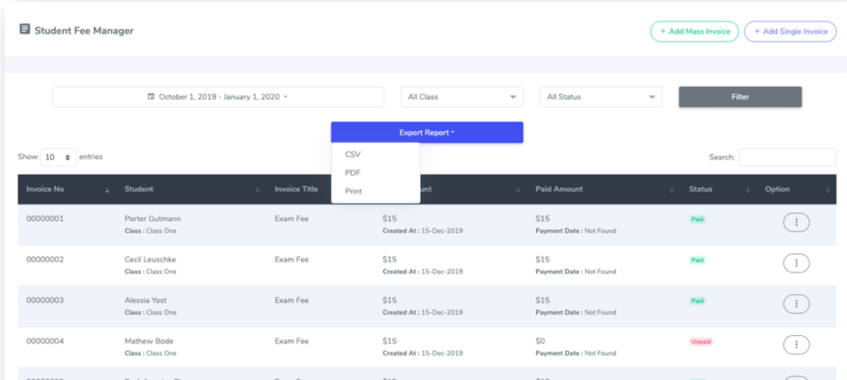Open options menu for invoice 00000004
847x380 pixels.
797,345
